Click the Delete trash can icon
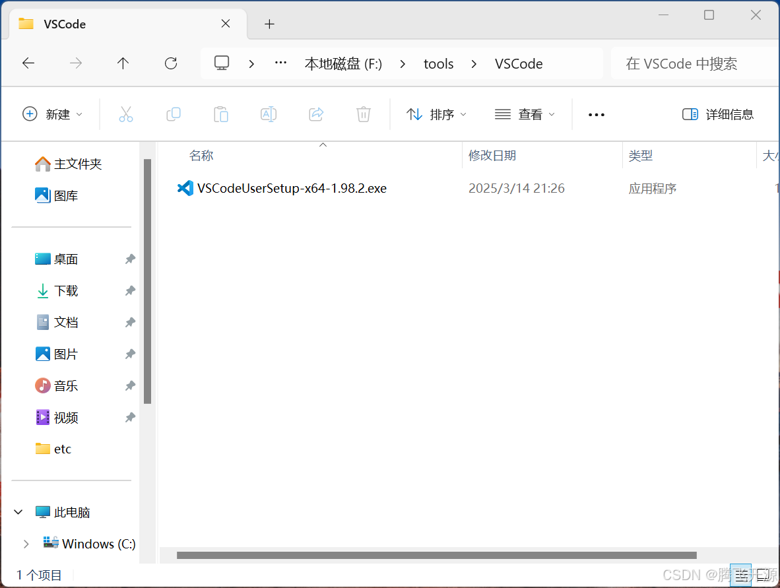The height and width of the screenshot is (588, 780). pos(364,114)
